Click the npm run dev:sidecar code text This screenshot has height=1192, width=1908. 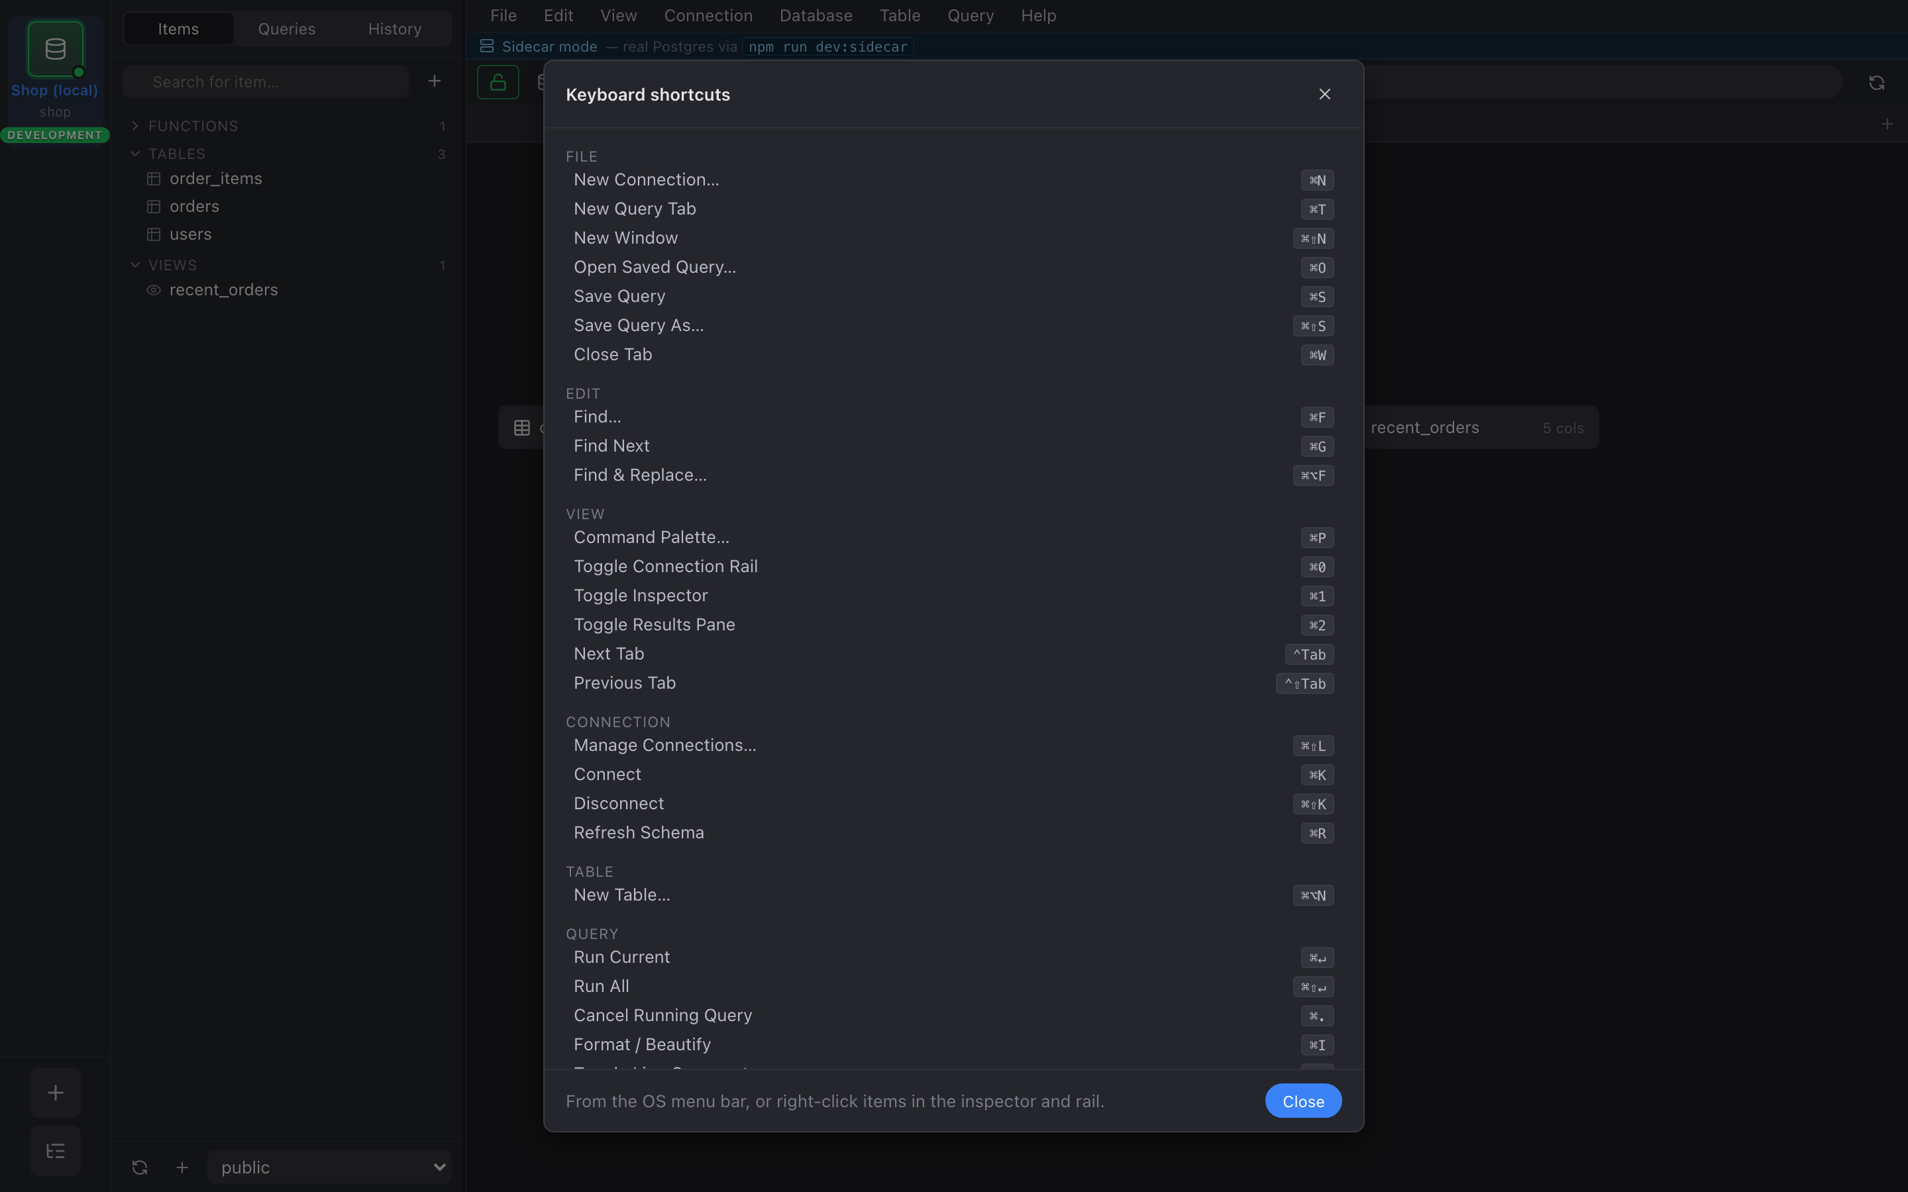tap(828, 46)
